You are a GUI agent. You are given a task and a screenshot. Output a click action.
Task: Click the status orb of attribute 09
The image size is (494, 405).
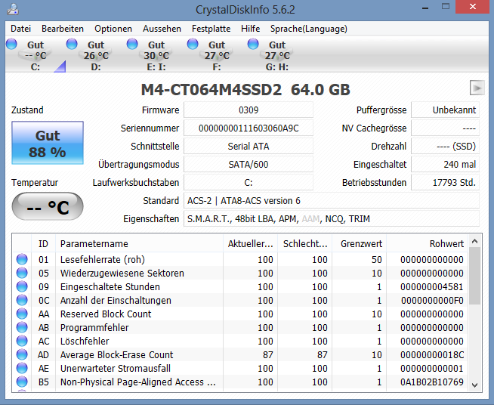tap(22, 286)
